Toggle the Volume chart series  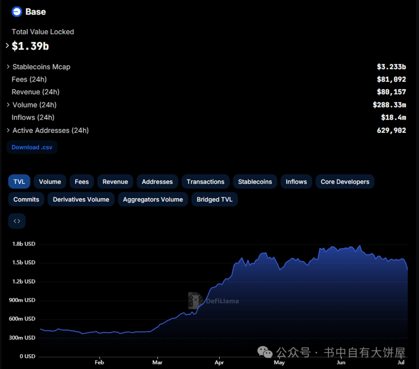[50, 182]
